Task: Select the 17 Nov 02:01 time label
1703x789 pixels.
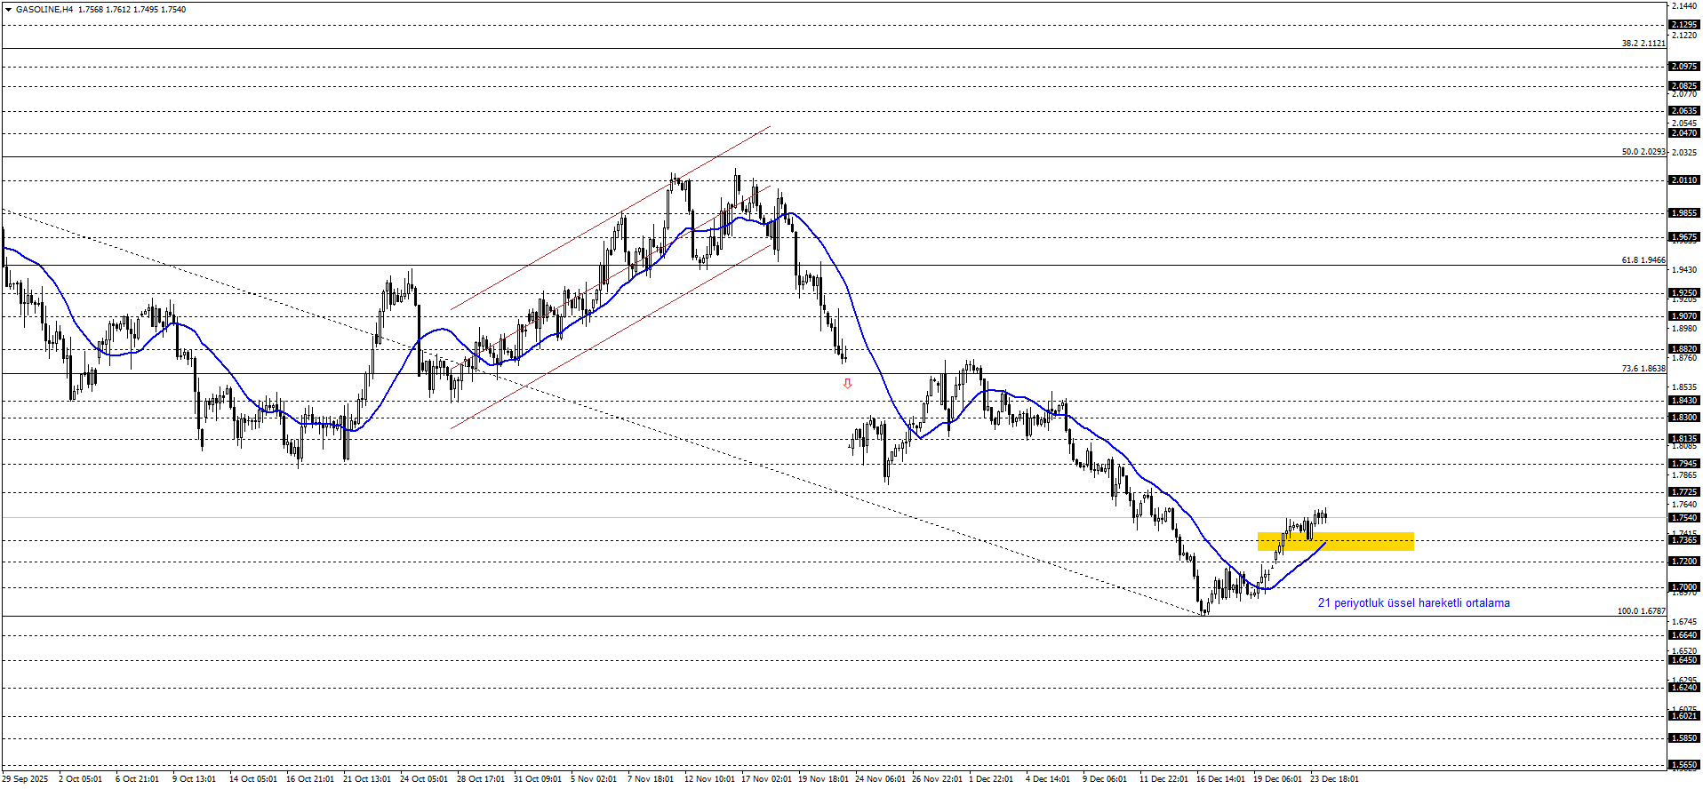Action: click(x=766, y=779)
